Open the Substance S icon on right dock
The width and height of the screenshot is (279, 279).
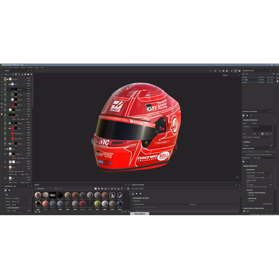tap(277, 81)
